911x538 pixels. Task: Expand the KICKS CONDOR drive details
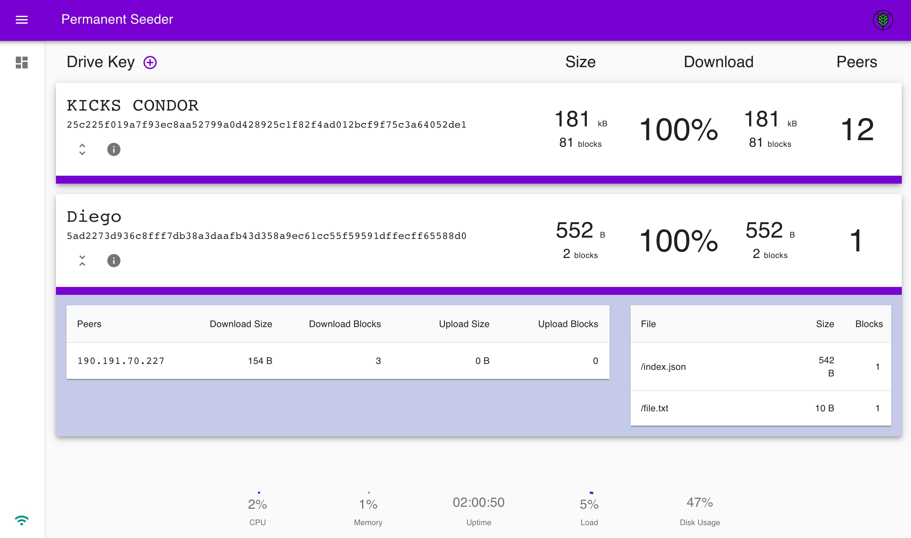(82, 149)
